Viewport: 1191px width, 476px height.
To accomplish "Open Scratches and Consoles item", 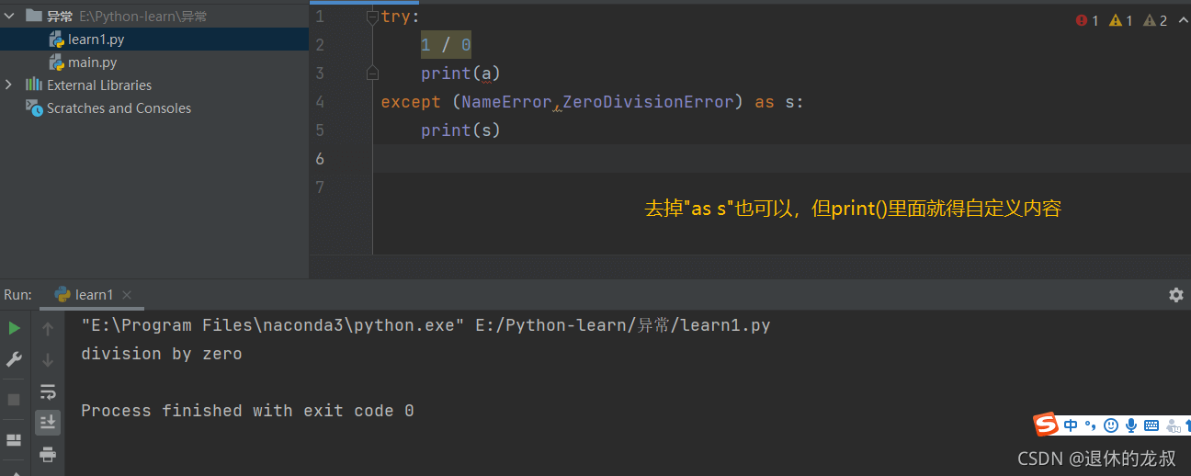I will 119,108.
